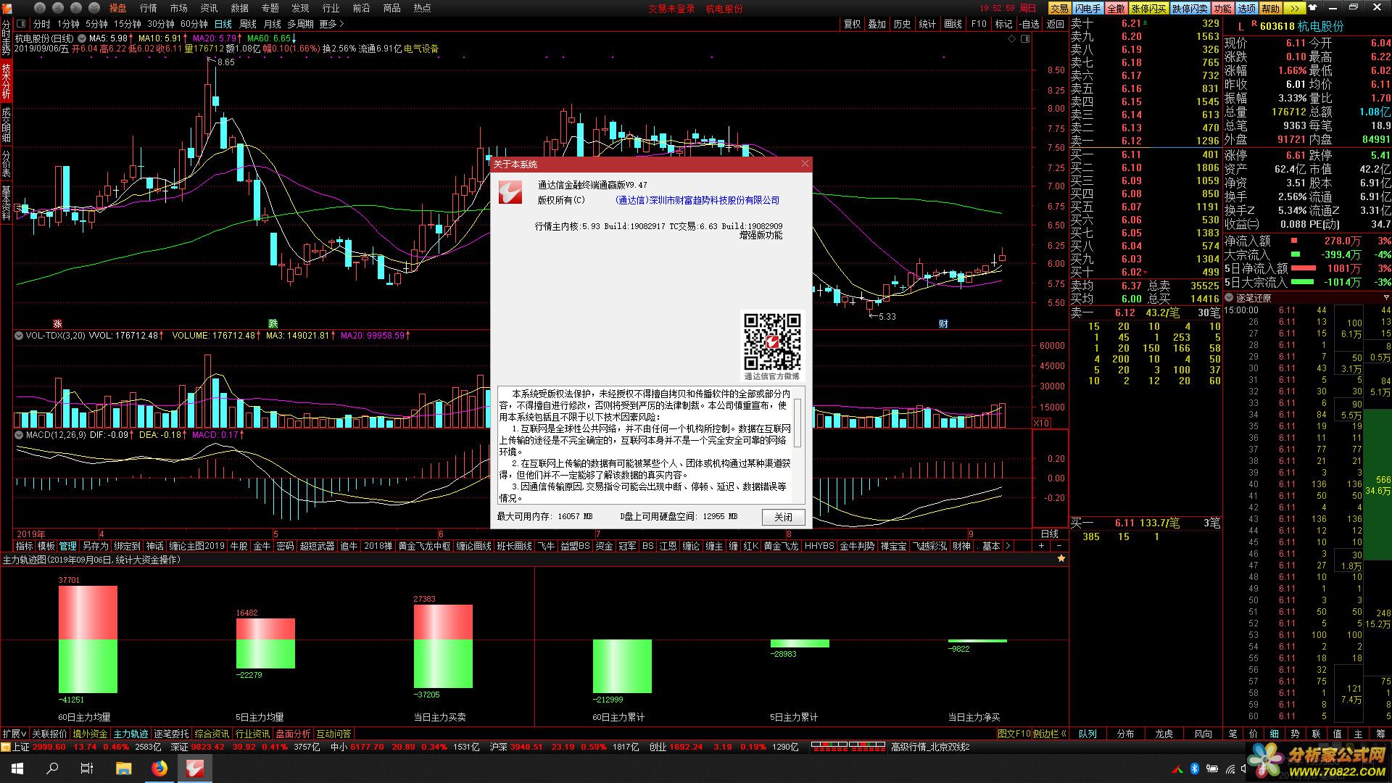
Task: Click the plus button beside indicator tabs
Action: point(1042,546)
